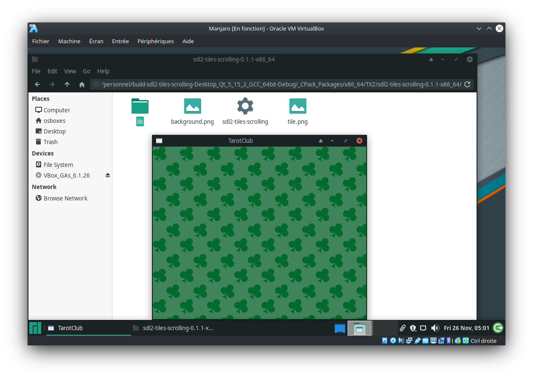Click the back arrow in file manager

pos(37,84)
